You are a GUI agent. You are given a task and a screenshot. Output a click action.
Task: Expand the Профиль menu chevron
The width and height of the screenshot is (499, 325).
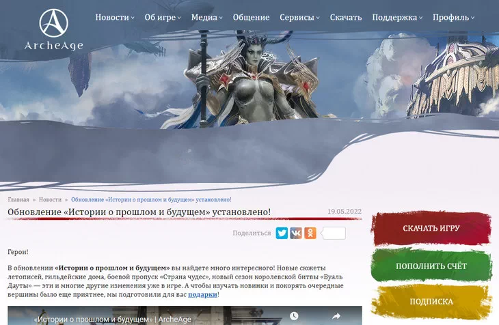pos(472,18)
